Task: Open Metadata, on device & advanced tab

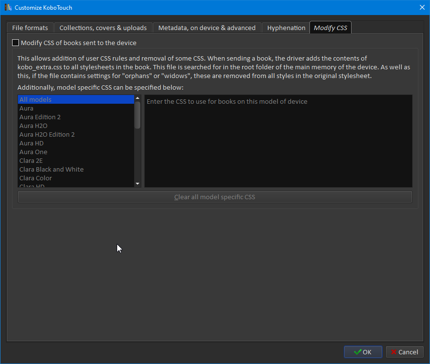Action: [207, 28]
